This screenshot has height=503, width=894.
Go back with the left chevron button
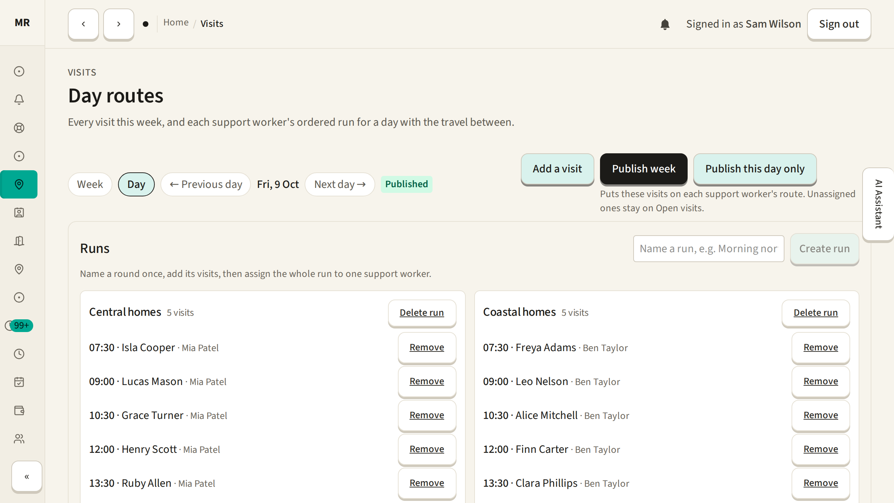tap(83, 24)
